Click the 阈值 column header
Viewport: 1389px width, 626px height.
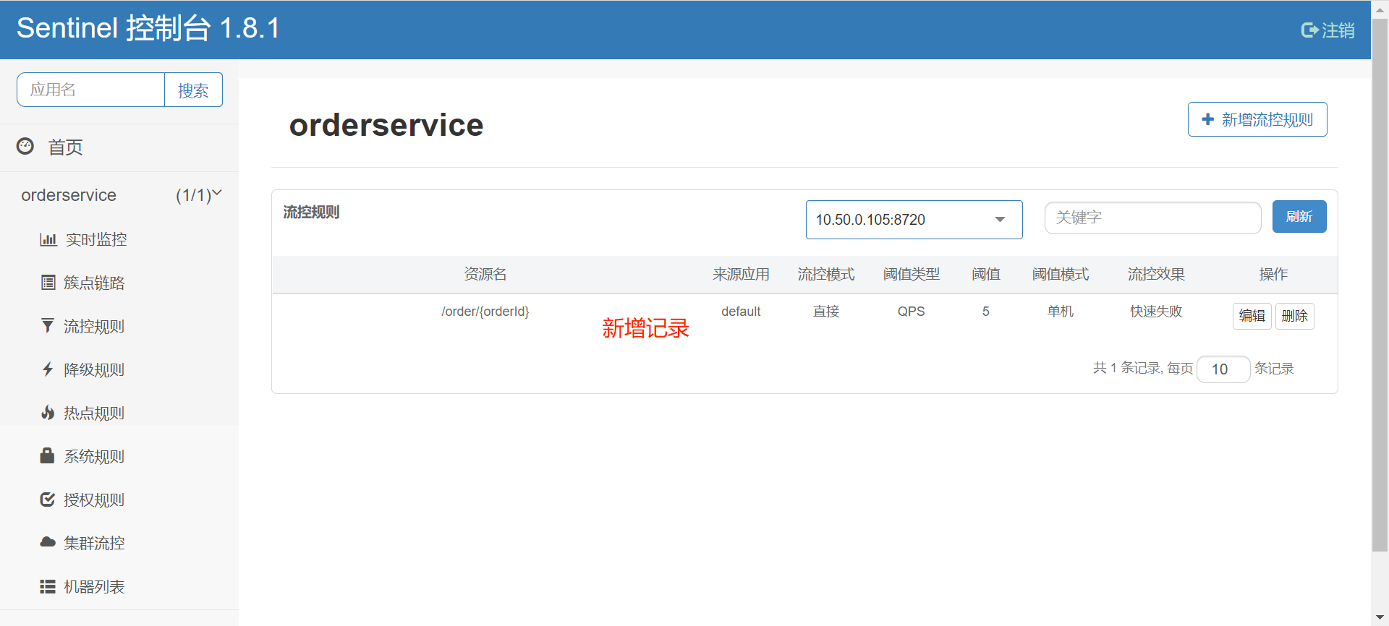(x=986, y=274)
